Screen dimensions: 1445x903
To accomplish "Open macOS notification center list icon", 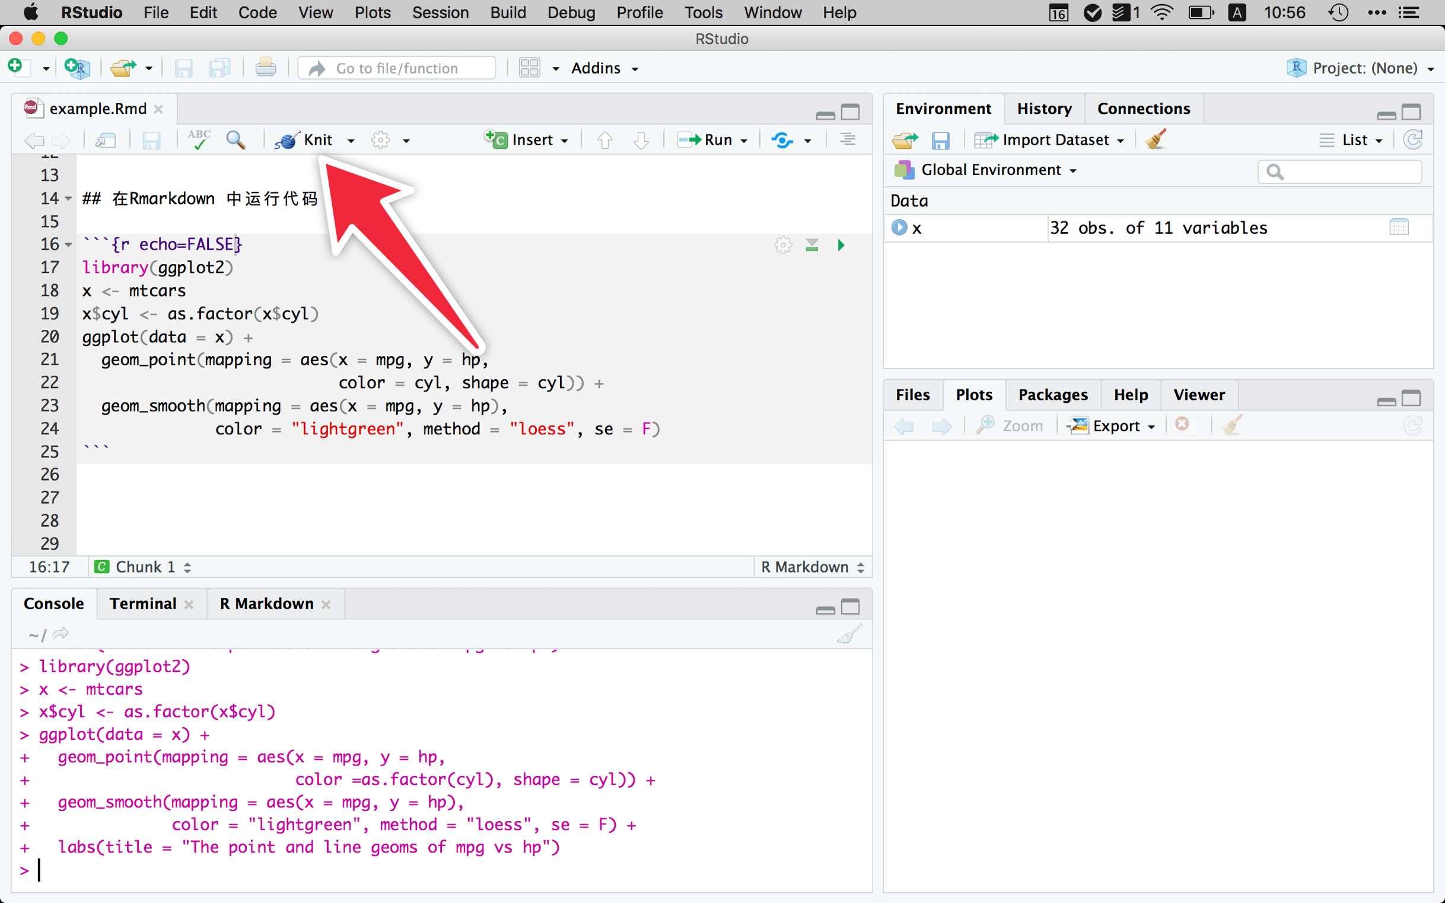I will coord(1409,12).
